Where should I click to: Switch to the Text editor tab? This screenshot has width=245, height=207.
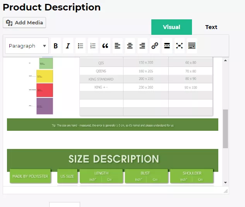click(211, 27)
